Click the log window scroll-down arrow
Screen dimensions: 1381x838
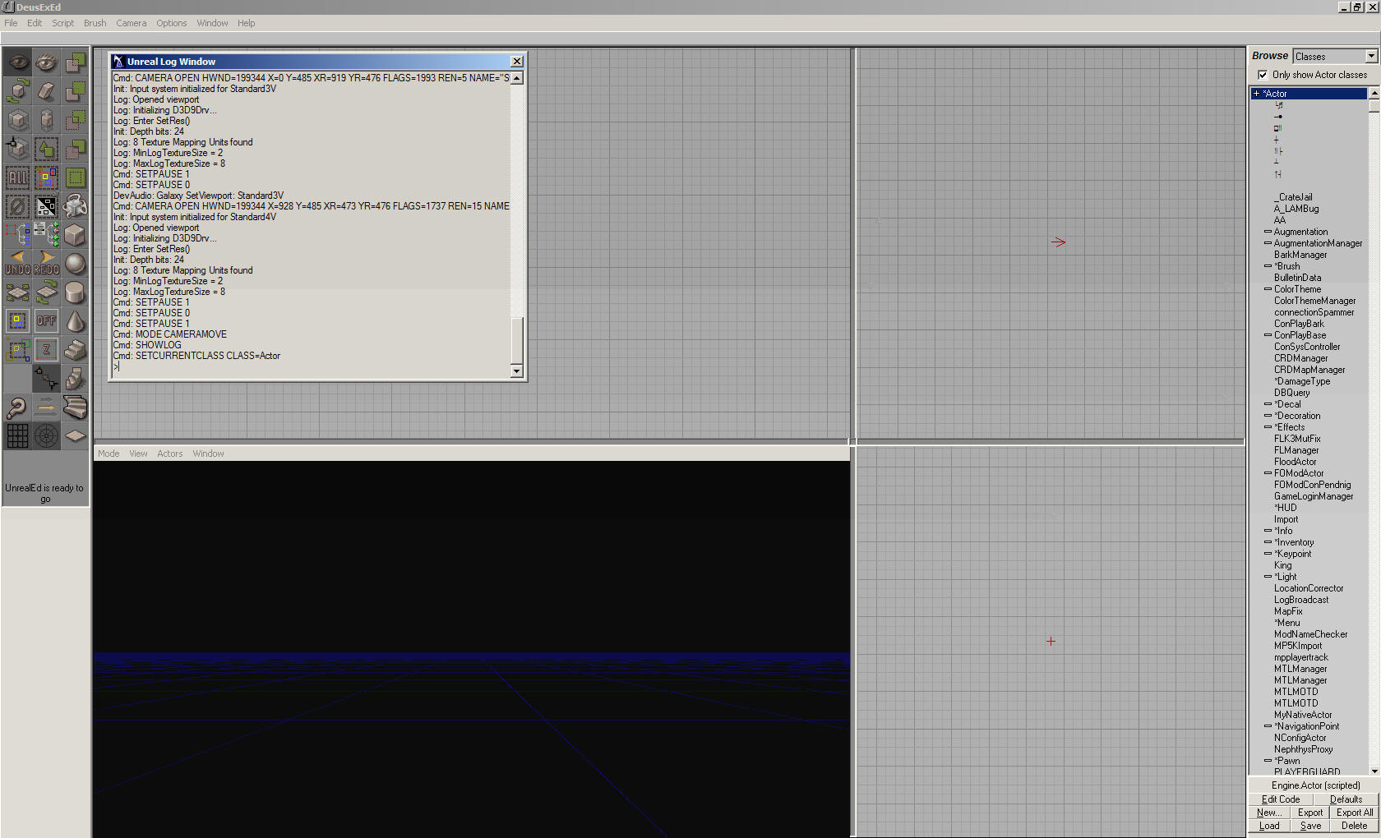(x=517, y=371)
